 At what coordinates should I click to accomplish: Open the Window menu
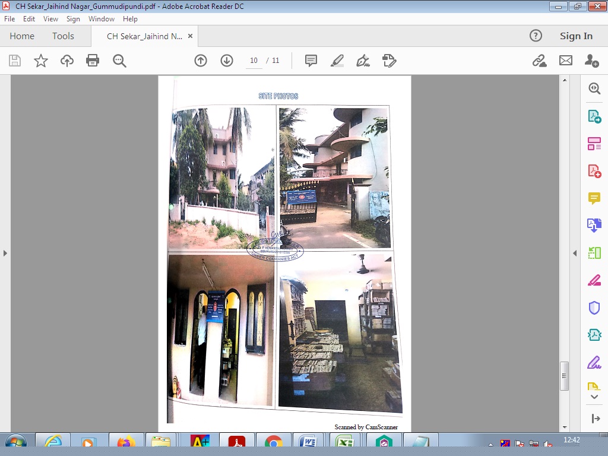click(x=101, y=19)
